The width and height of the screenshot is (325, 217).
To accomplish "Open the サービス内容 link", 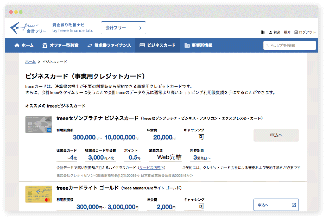I will [150, 168].
